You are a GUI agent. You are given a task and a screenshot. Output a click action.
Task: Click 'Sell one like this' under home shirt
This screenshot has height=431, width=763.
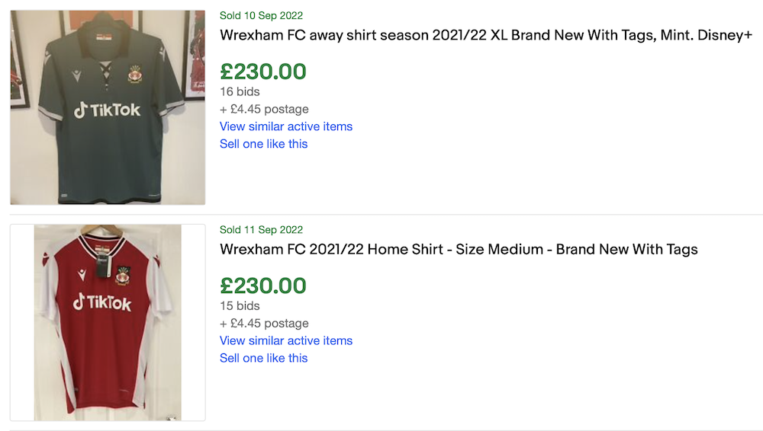263,358
